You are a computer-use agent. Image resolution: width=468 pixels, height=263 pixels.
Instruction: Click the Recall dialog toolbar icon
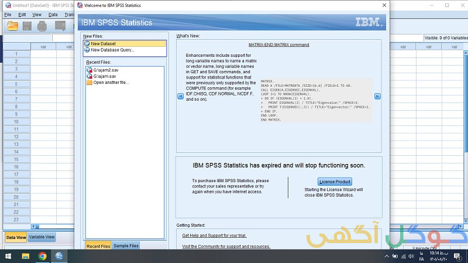click(x=60, y=26)
